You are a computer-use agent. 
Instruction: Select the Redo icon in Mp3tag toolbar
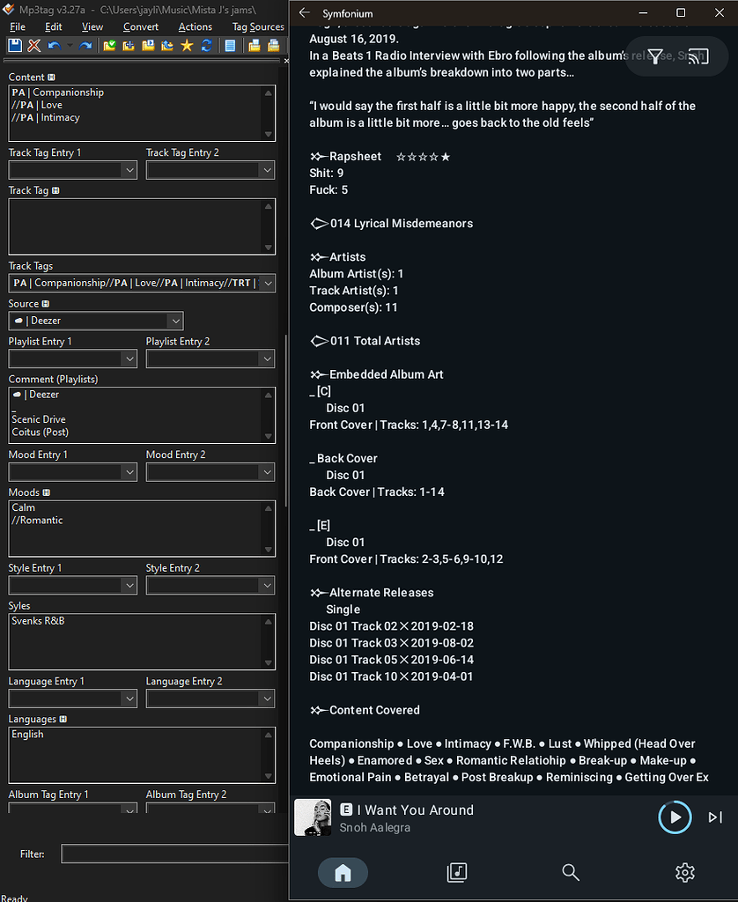[85, 45]
